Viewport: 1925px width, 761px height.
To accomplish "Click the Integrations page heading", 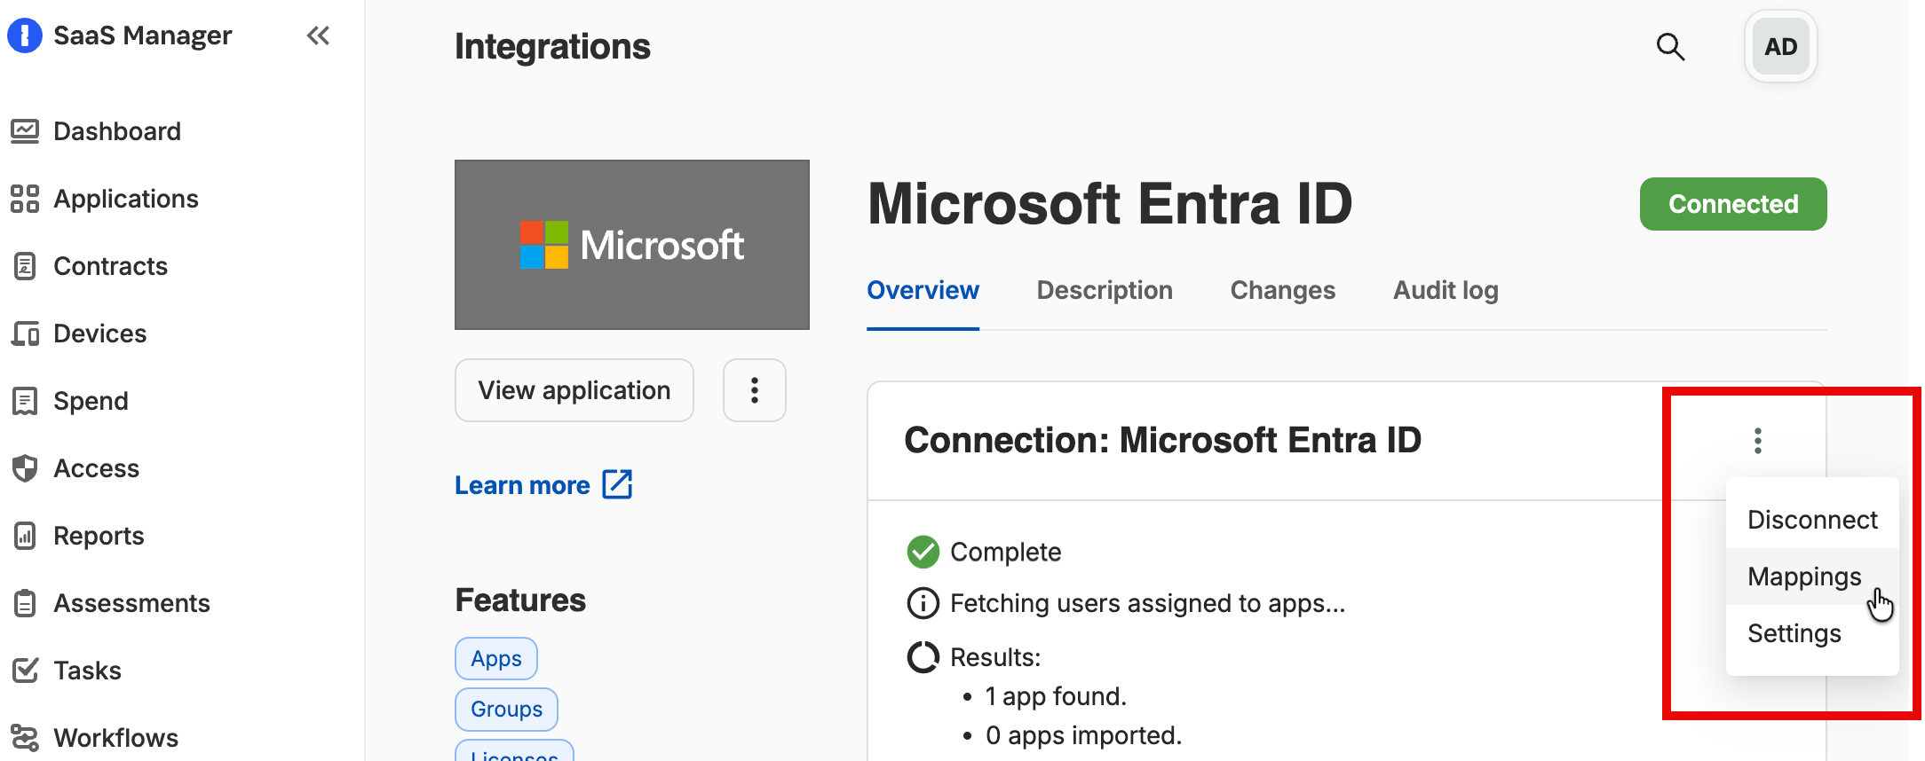I will (x=552, y=46).
